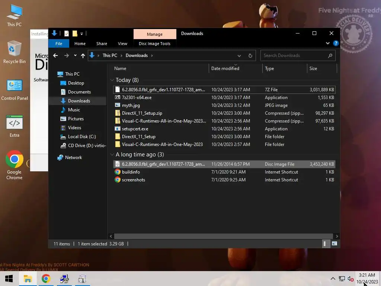
Task: Click the horizontal scrollbar in file list
Action: [x=223, y=236]
